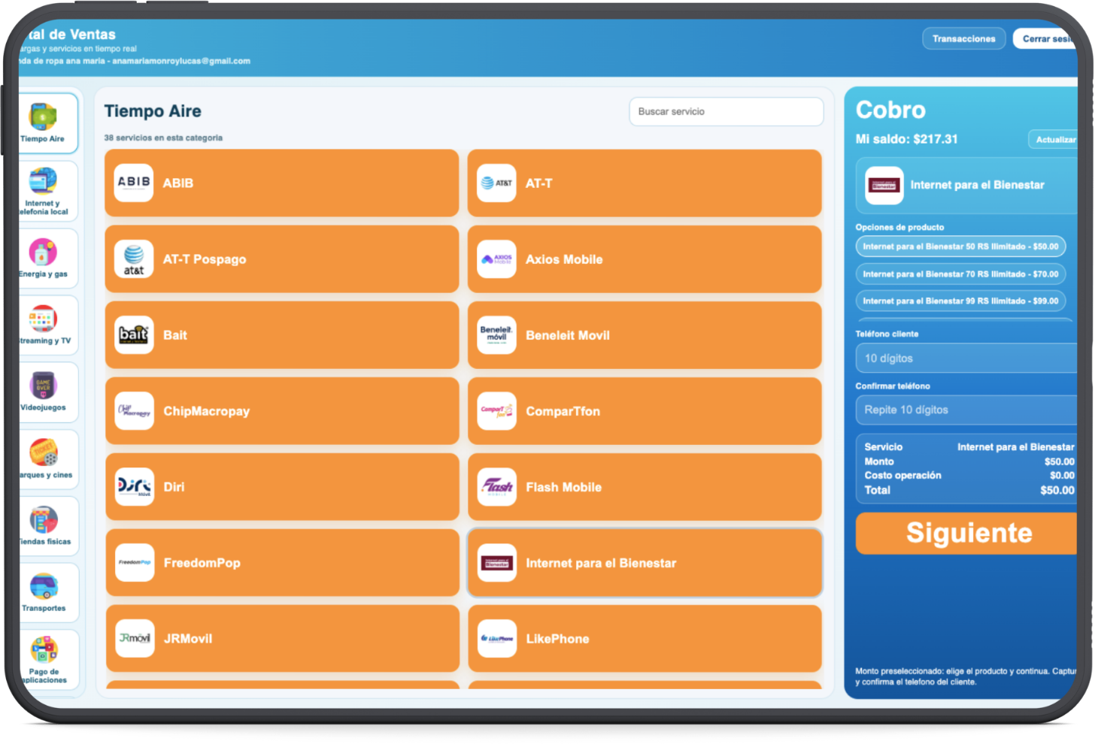The height and width of the screenshot is (747, 1095).
Task: Select the Energía y gas category
Action: click(x=47, y=259)
